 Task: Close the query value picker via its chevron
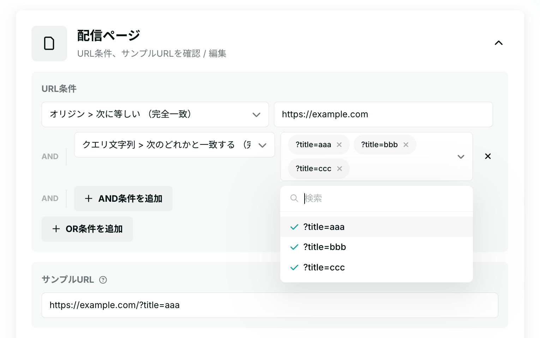461,157
